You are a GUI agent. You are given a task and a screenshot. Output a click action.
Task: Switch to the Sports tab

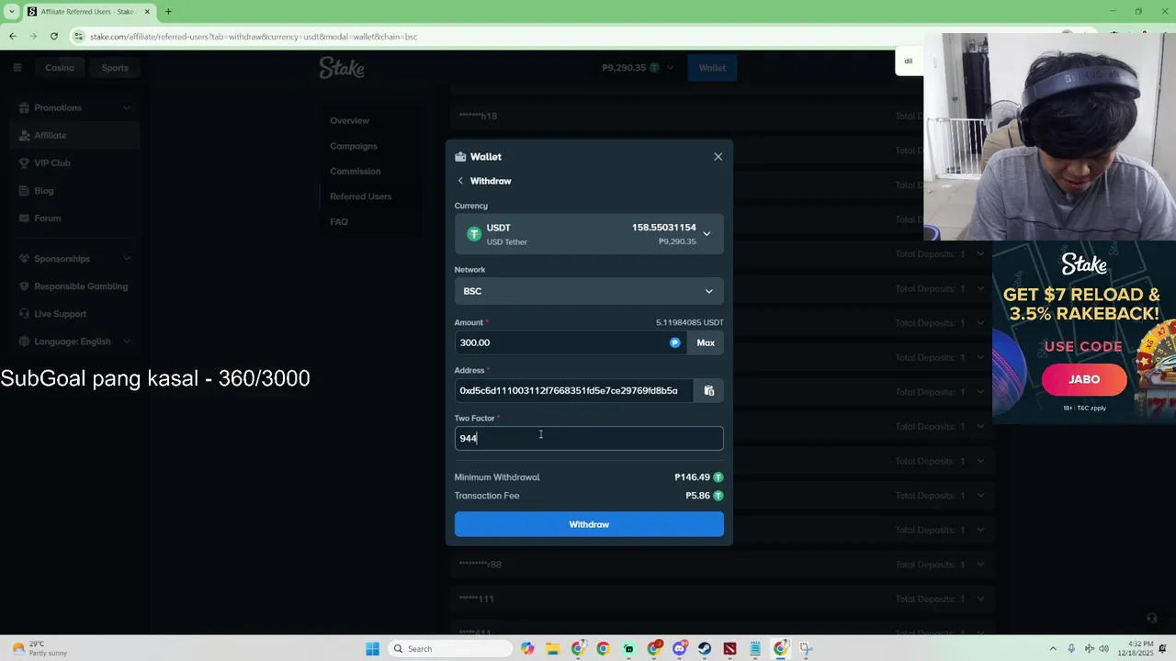115,67
